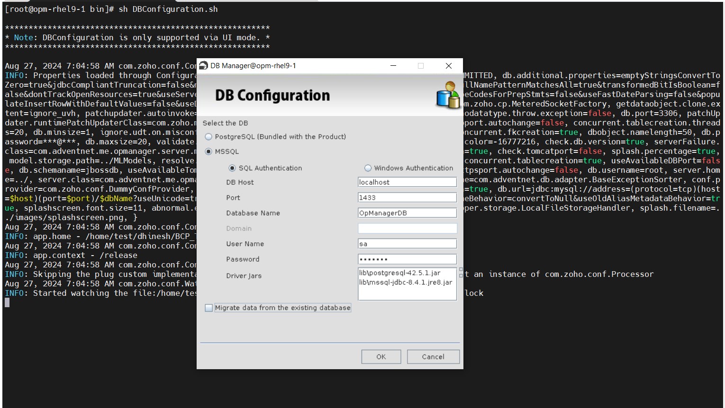Image resolution: width=725 pixels, height=408 pixels.
Task: Click the Driver Jars label
Action: click(244, 276)
